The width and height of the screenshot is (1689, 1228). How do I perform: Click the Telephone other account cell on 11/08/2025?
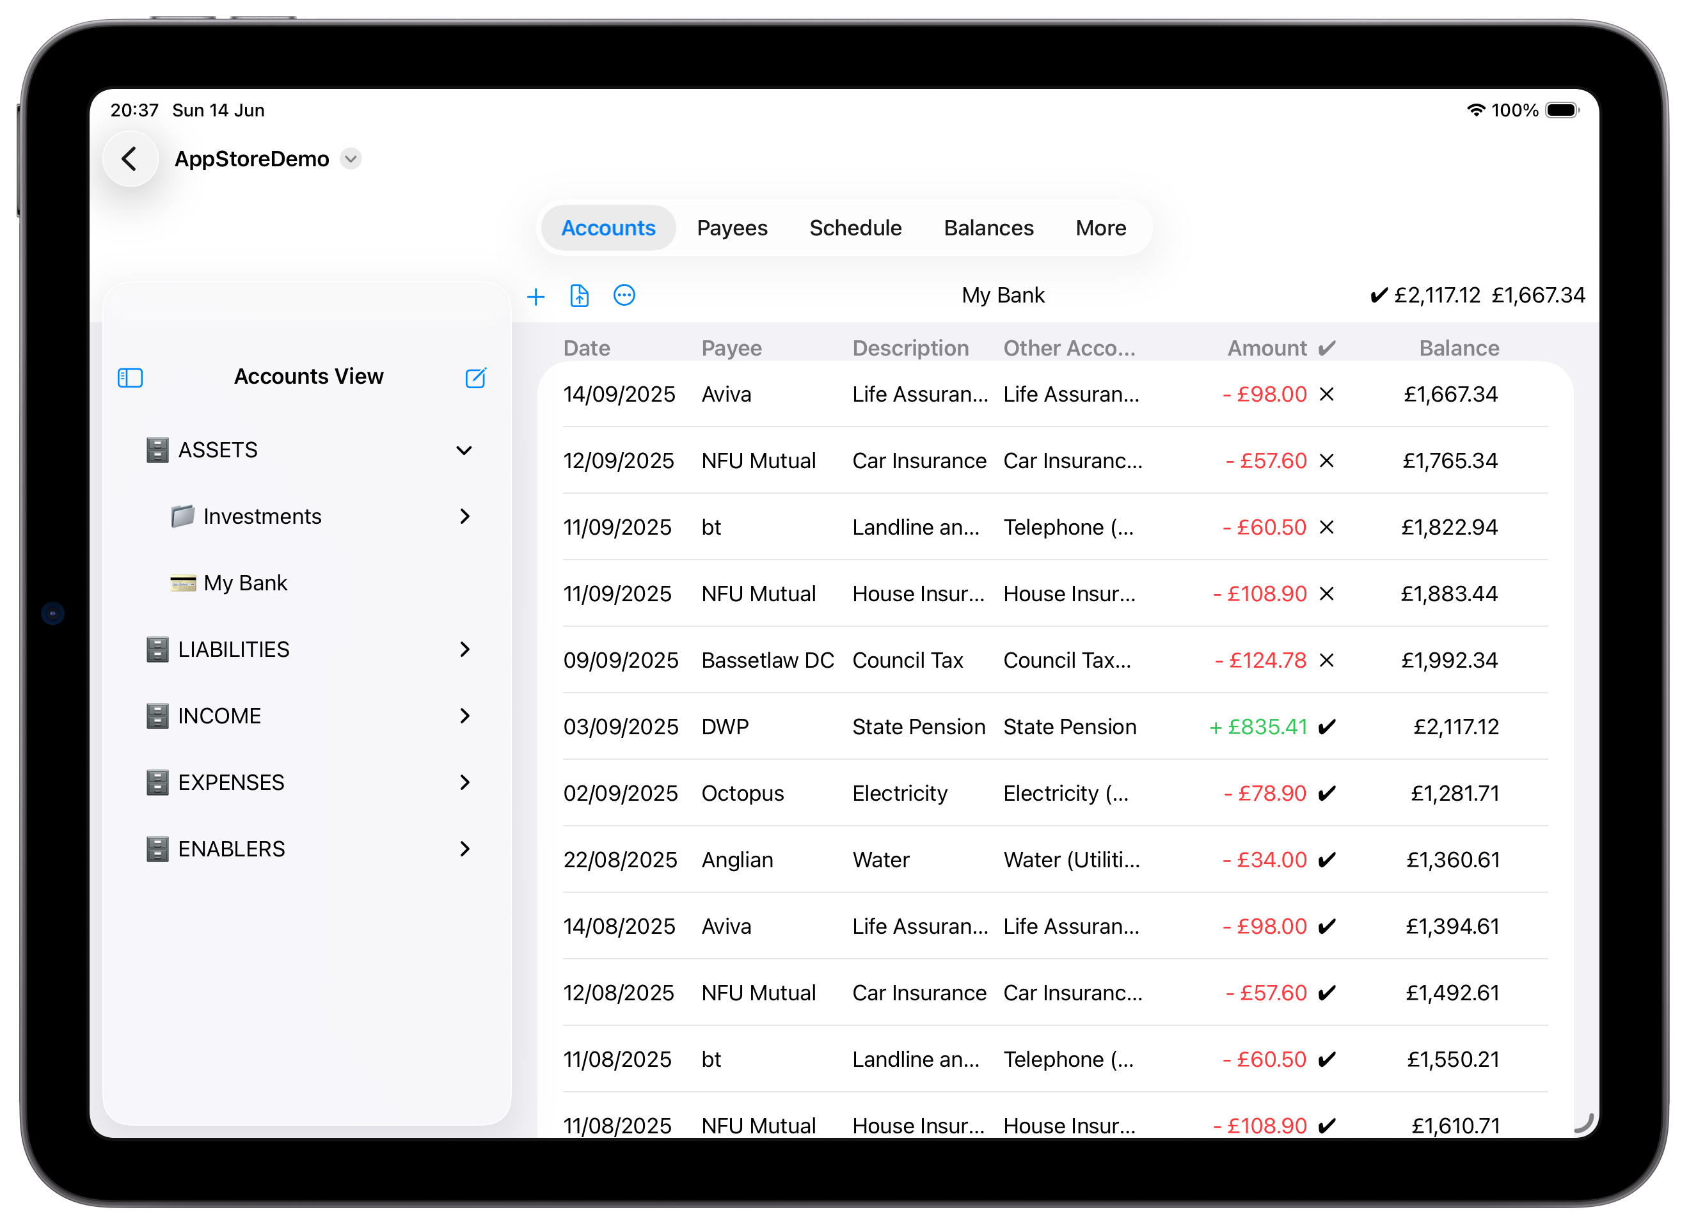click(x=1068, y=1059)
